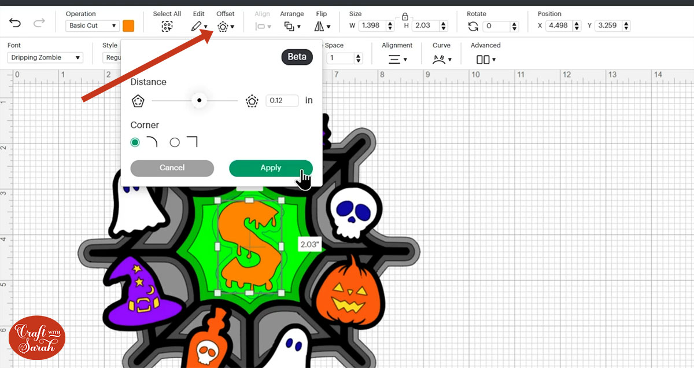694x368 pixels.
Task: Click the Align icon
Action: tap(260, 27)
